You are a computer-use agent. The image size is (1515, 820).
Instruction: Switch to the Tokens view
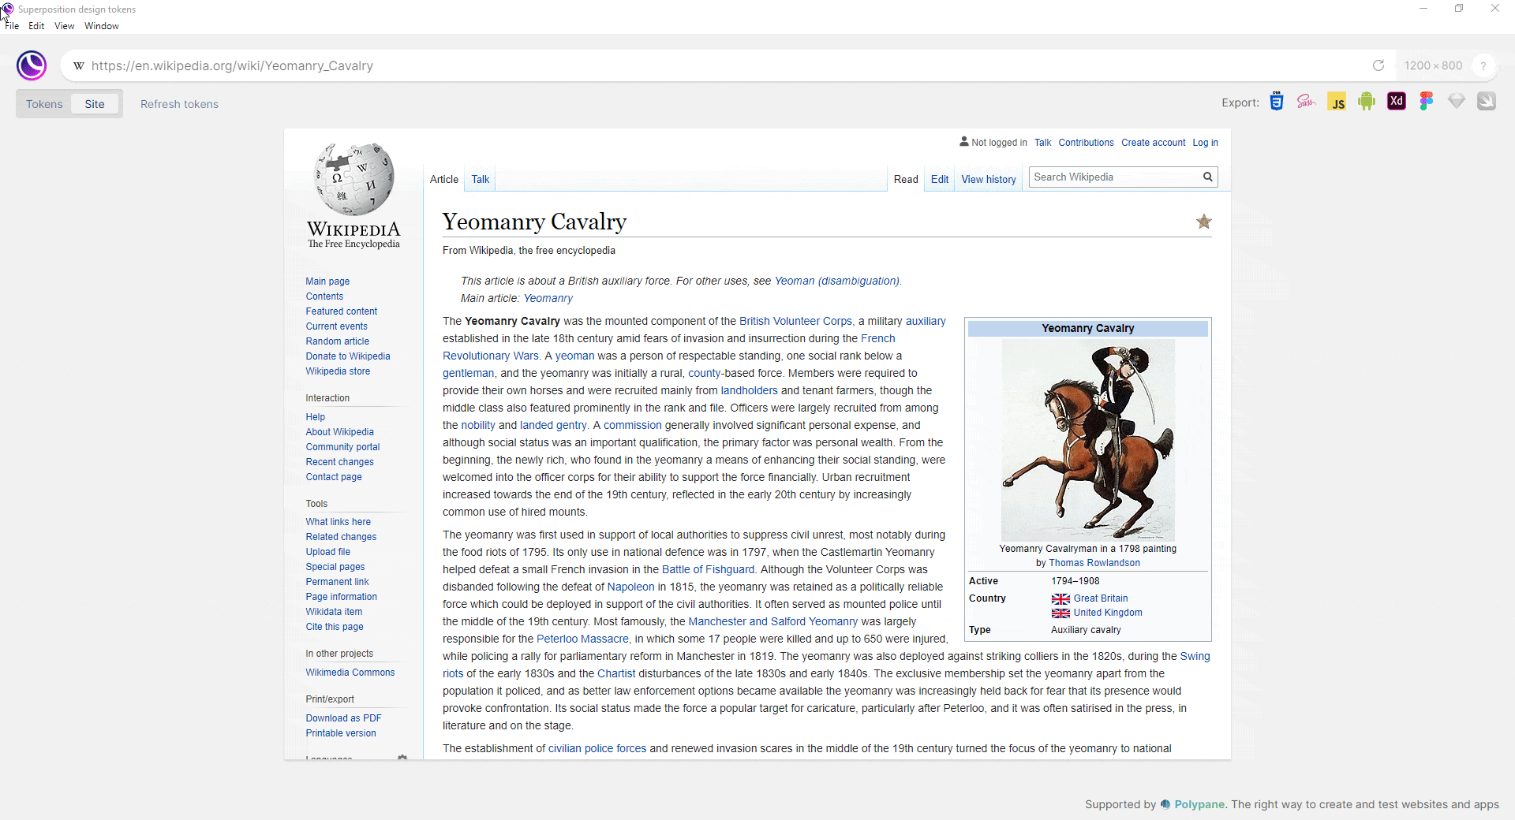(44, 104)
